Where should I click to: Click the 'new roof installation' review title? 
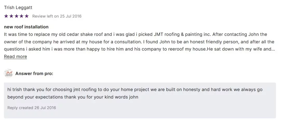click(26, 27)
